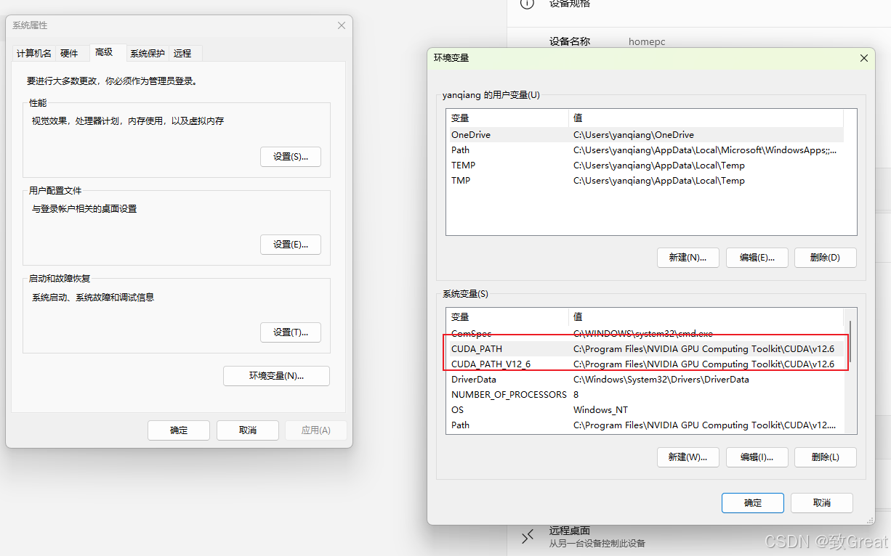The image size is (891, 556).
Task: Close the 系统属性 dialog
Action: (342, 25)
